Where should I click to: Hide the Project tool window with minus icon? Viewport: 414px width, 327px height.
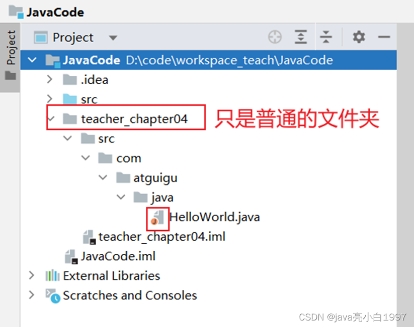[384, 37]
